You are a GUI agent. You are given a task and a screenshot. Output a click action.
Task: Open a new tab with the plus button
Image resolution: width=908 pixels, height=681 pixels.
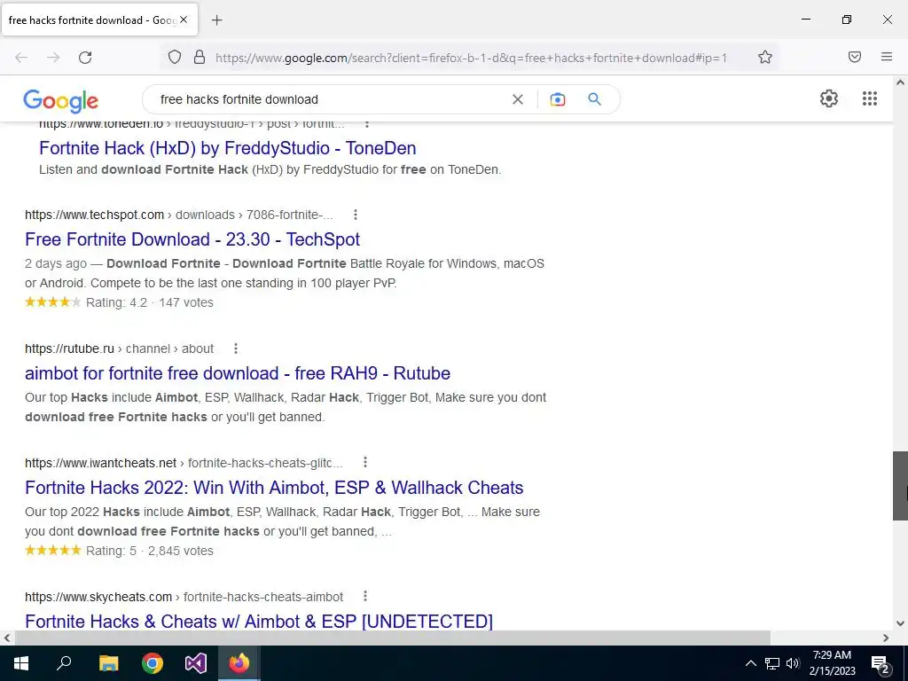coord(217,20)
